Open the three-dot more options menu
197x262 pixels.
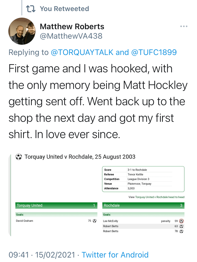(184, 26)
